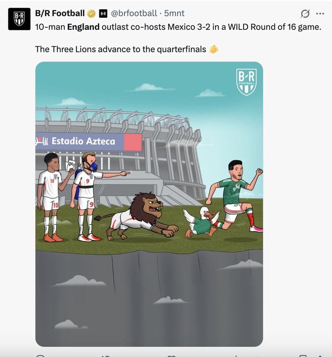Open the three-dot More options menu

click(x=320, y=14)
